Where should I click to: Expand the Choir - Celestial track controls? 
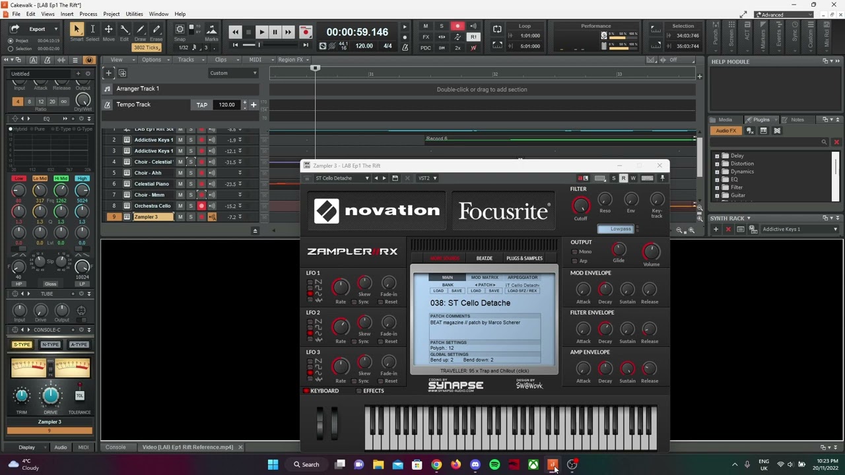point(240,162)
